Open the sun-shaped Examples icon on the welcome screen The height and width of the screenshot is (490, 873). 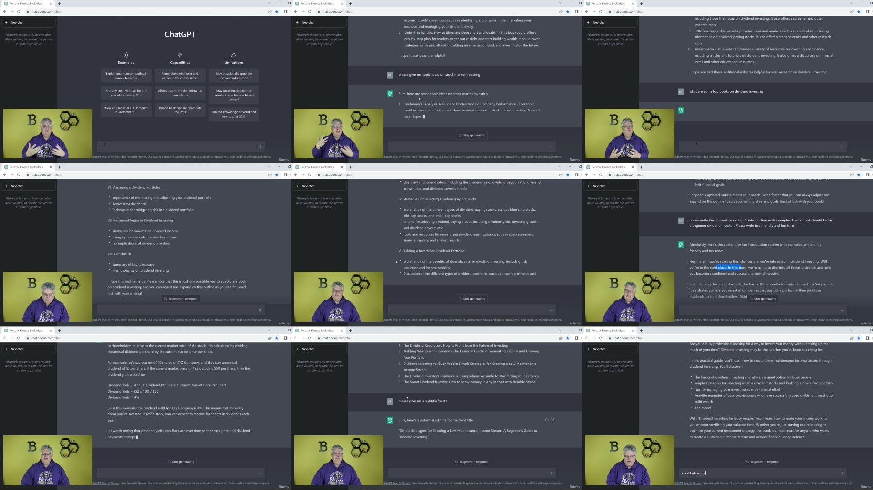click(x=126, y=55)
